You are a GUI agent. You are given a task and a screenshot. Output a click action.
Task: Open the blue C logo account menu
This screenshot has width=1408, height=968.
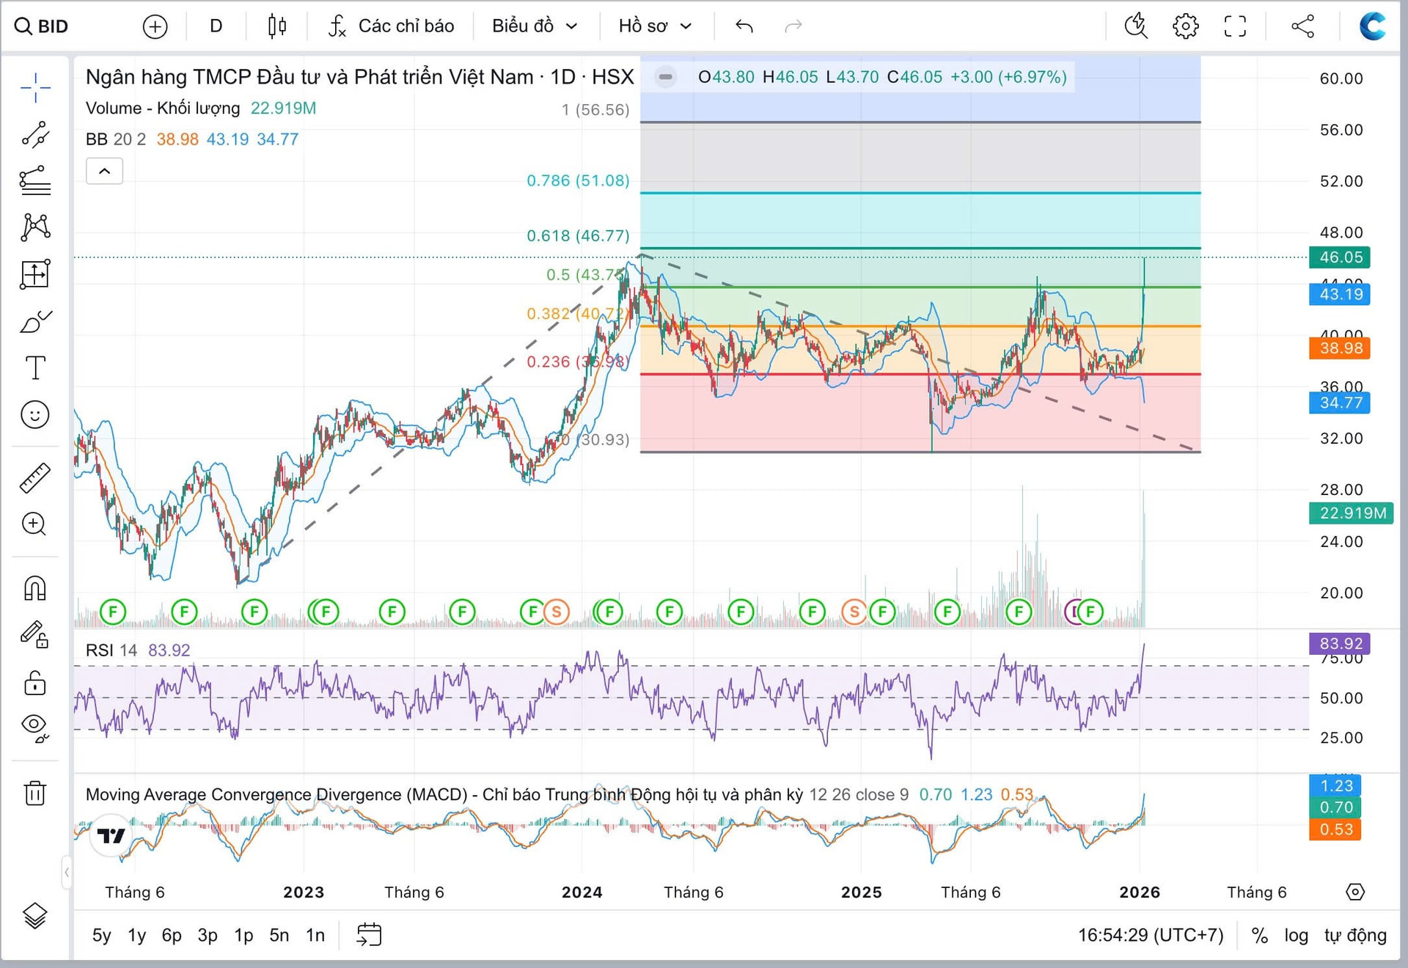pos(1373,26)
